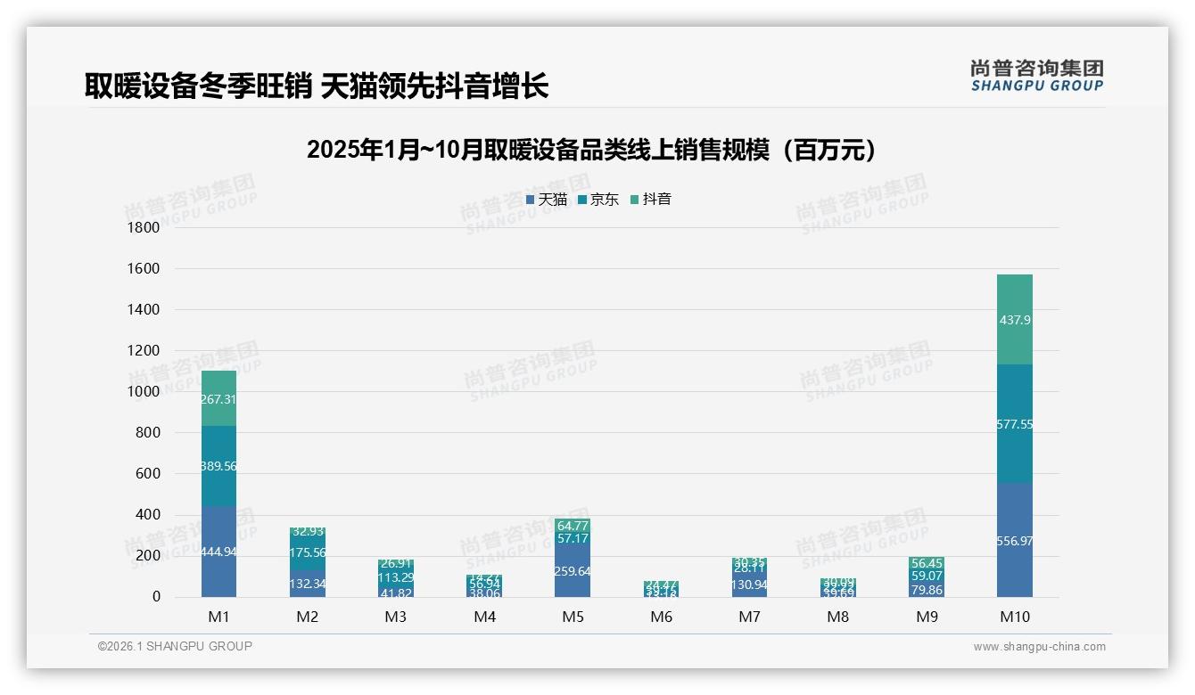Toggle 京东 series visibility via its legend entry
1195x695 pixels.
point(597,200)
